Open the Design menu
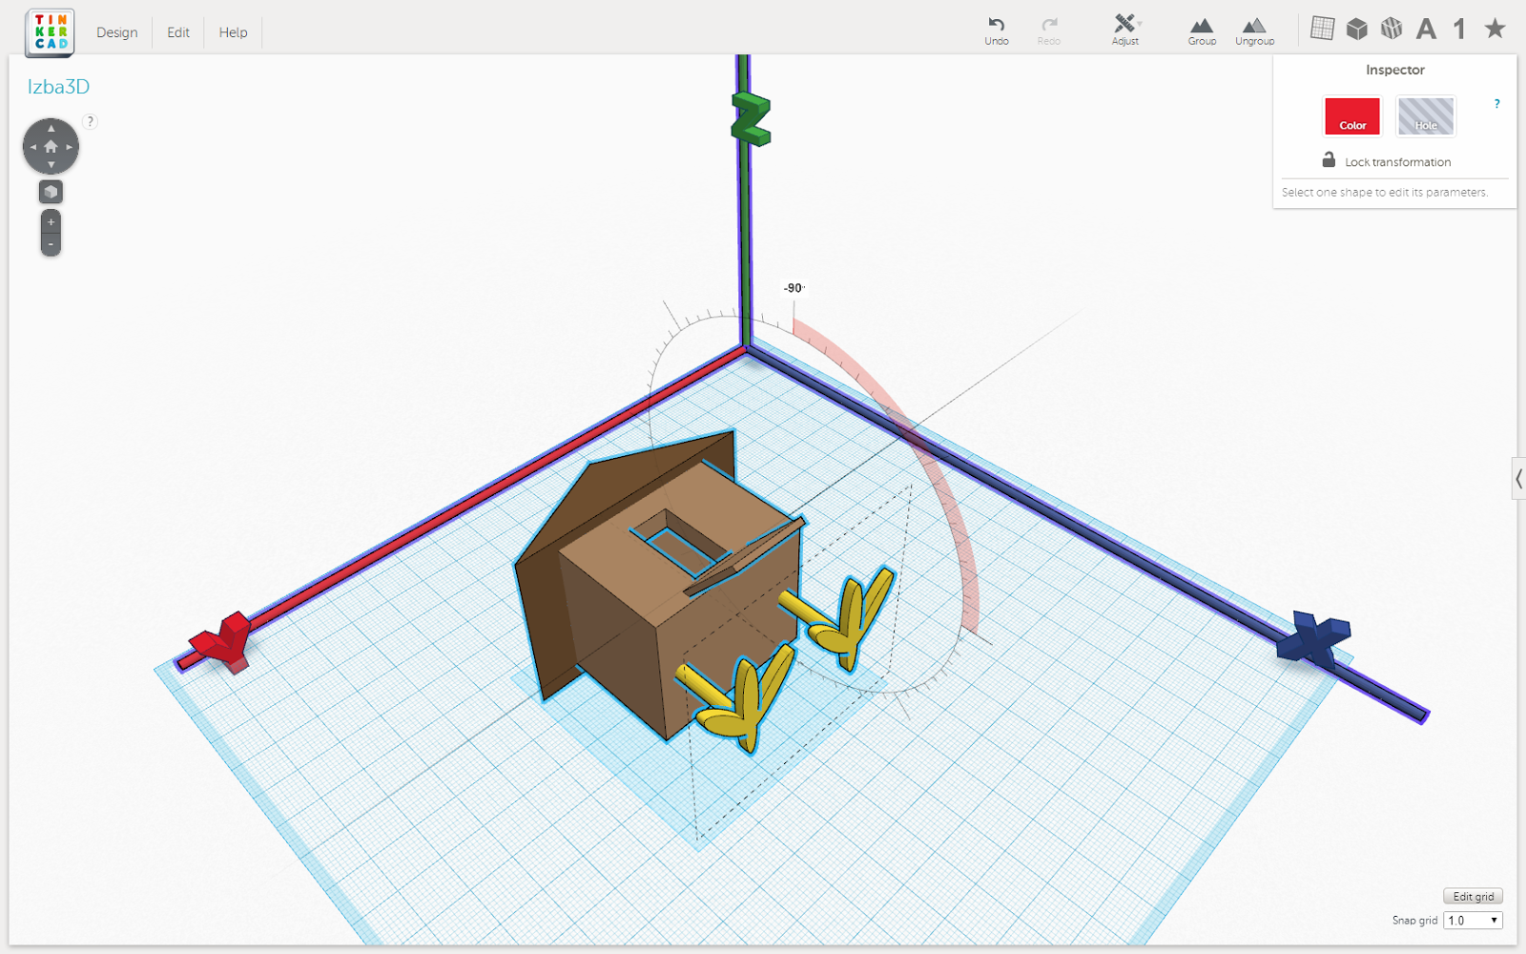Screen dimensions: 1526x954 pyautogui.click(x=116, y=32)
